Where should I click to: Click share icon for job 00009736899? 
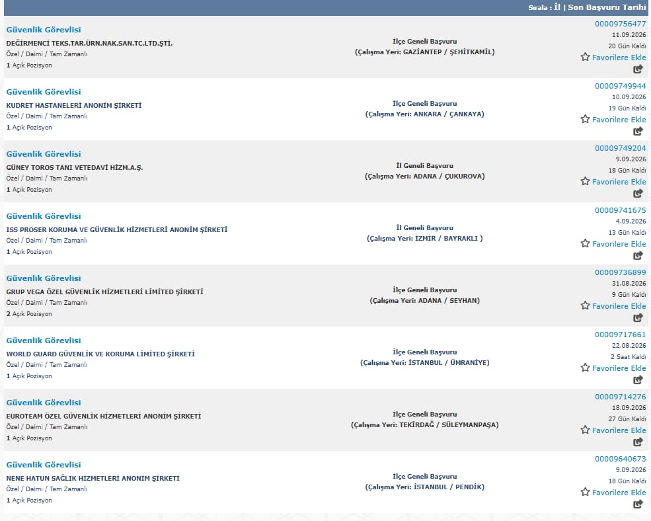(638, 318)
